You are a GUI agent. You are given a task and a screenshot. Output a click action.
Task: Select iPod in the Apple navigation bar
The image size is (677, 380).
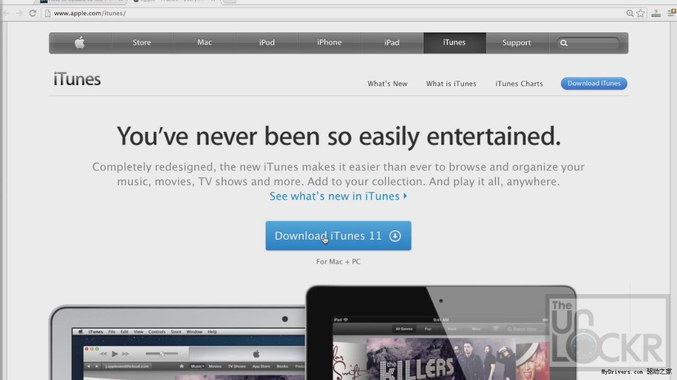click(x=267, y=43)
